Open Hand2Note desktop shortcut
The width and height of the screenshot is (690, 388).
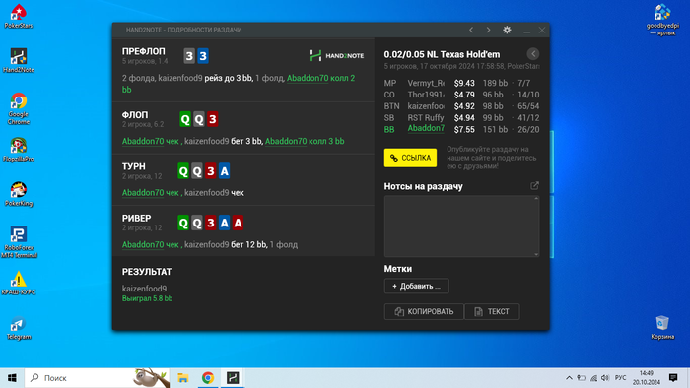point(19,60)
